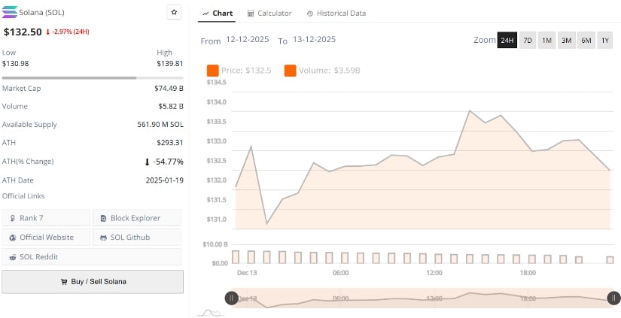Screen dimensions: 621x318
Task: Open the Block Explorer link
Action: coord(136,218)
